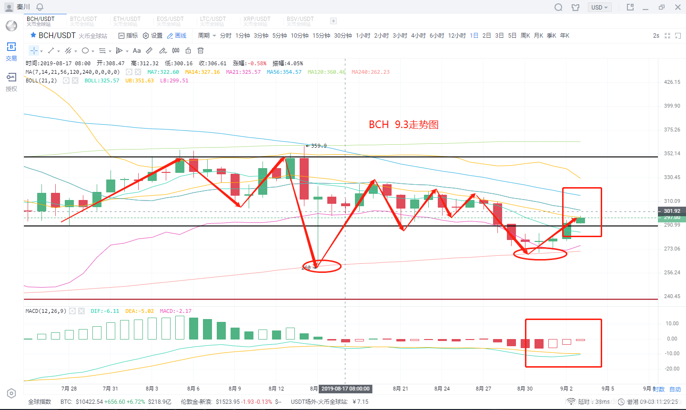Delete all drawings with trash icon

point(201,50)
